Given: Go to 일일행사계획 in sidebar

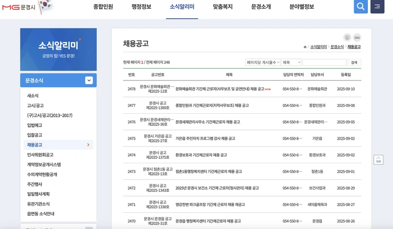Looking at the screenshot, I should tap(38, 194).
